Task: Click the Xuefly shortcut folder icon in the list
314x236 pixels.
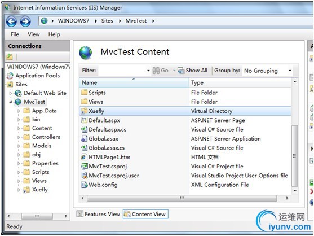Action: coord(84,111)
